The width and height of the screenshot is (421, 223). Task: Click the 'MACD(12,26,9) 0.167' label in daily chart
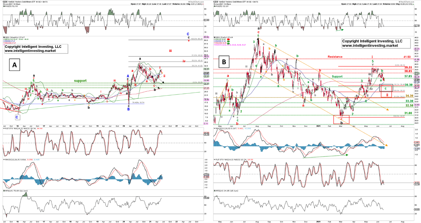(232, 129)
